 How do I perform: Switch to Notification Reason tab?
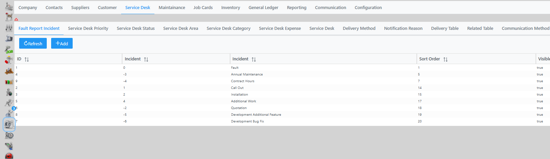click(403, 28)
